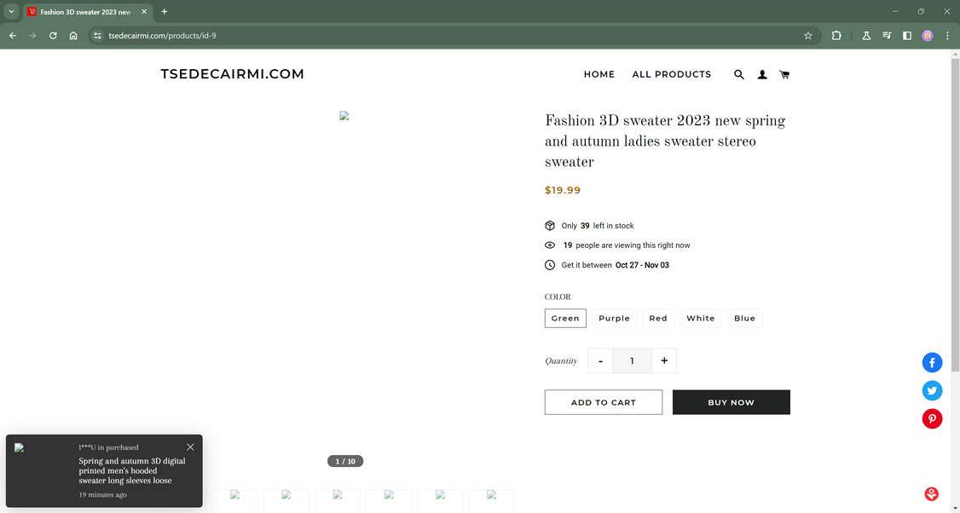This screenshot has width=960, height=513.
Task: Increase quantity with the plus button
Action: click(x=664, y=360)
